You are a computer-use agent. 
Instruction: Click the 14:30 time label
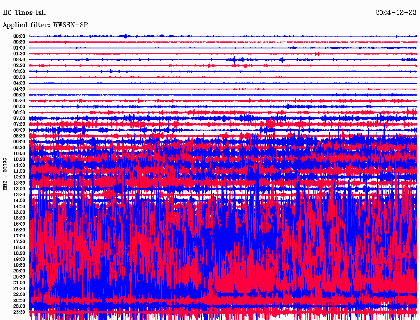(x=19, y=206)
